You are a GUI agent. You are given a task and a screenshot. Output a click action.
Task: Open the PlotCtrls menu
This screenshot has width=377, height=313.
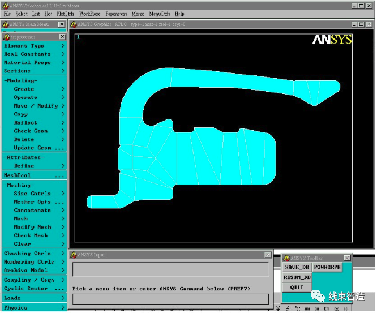point(66,14)
